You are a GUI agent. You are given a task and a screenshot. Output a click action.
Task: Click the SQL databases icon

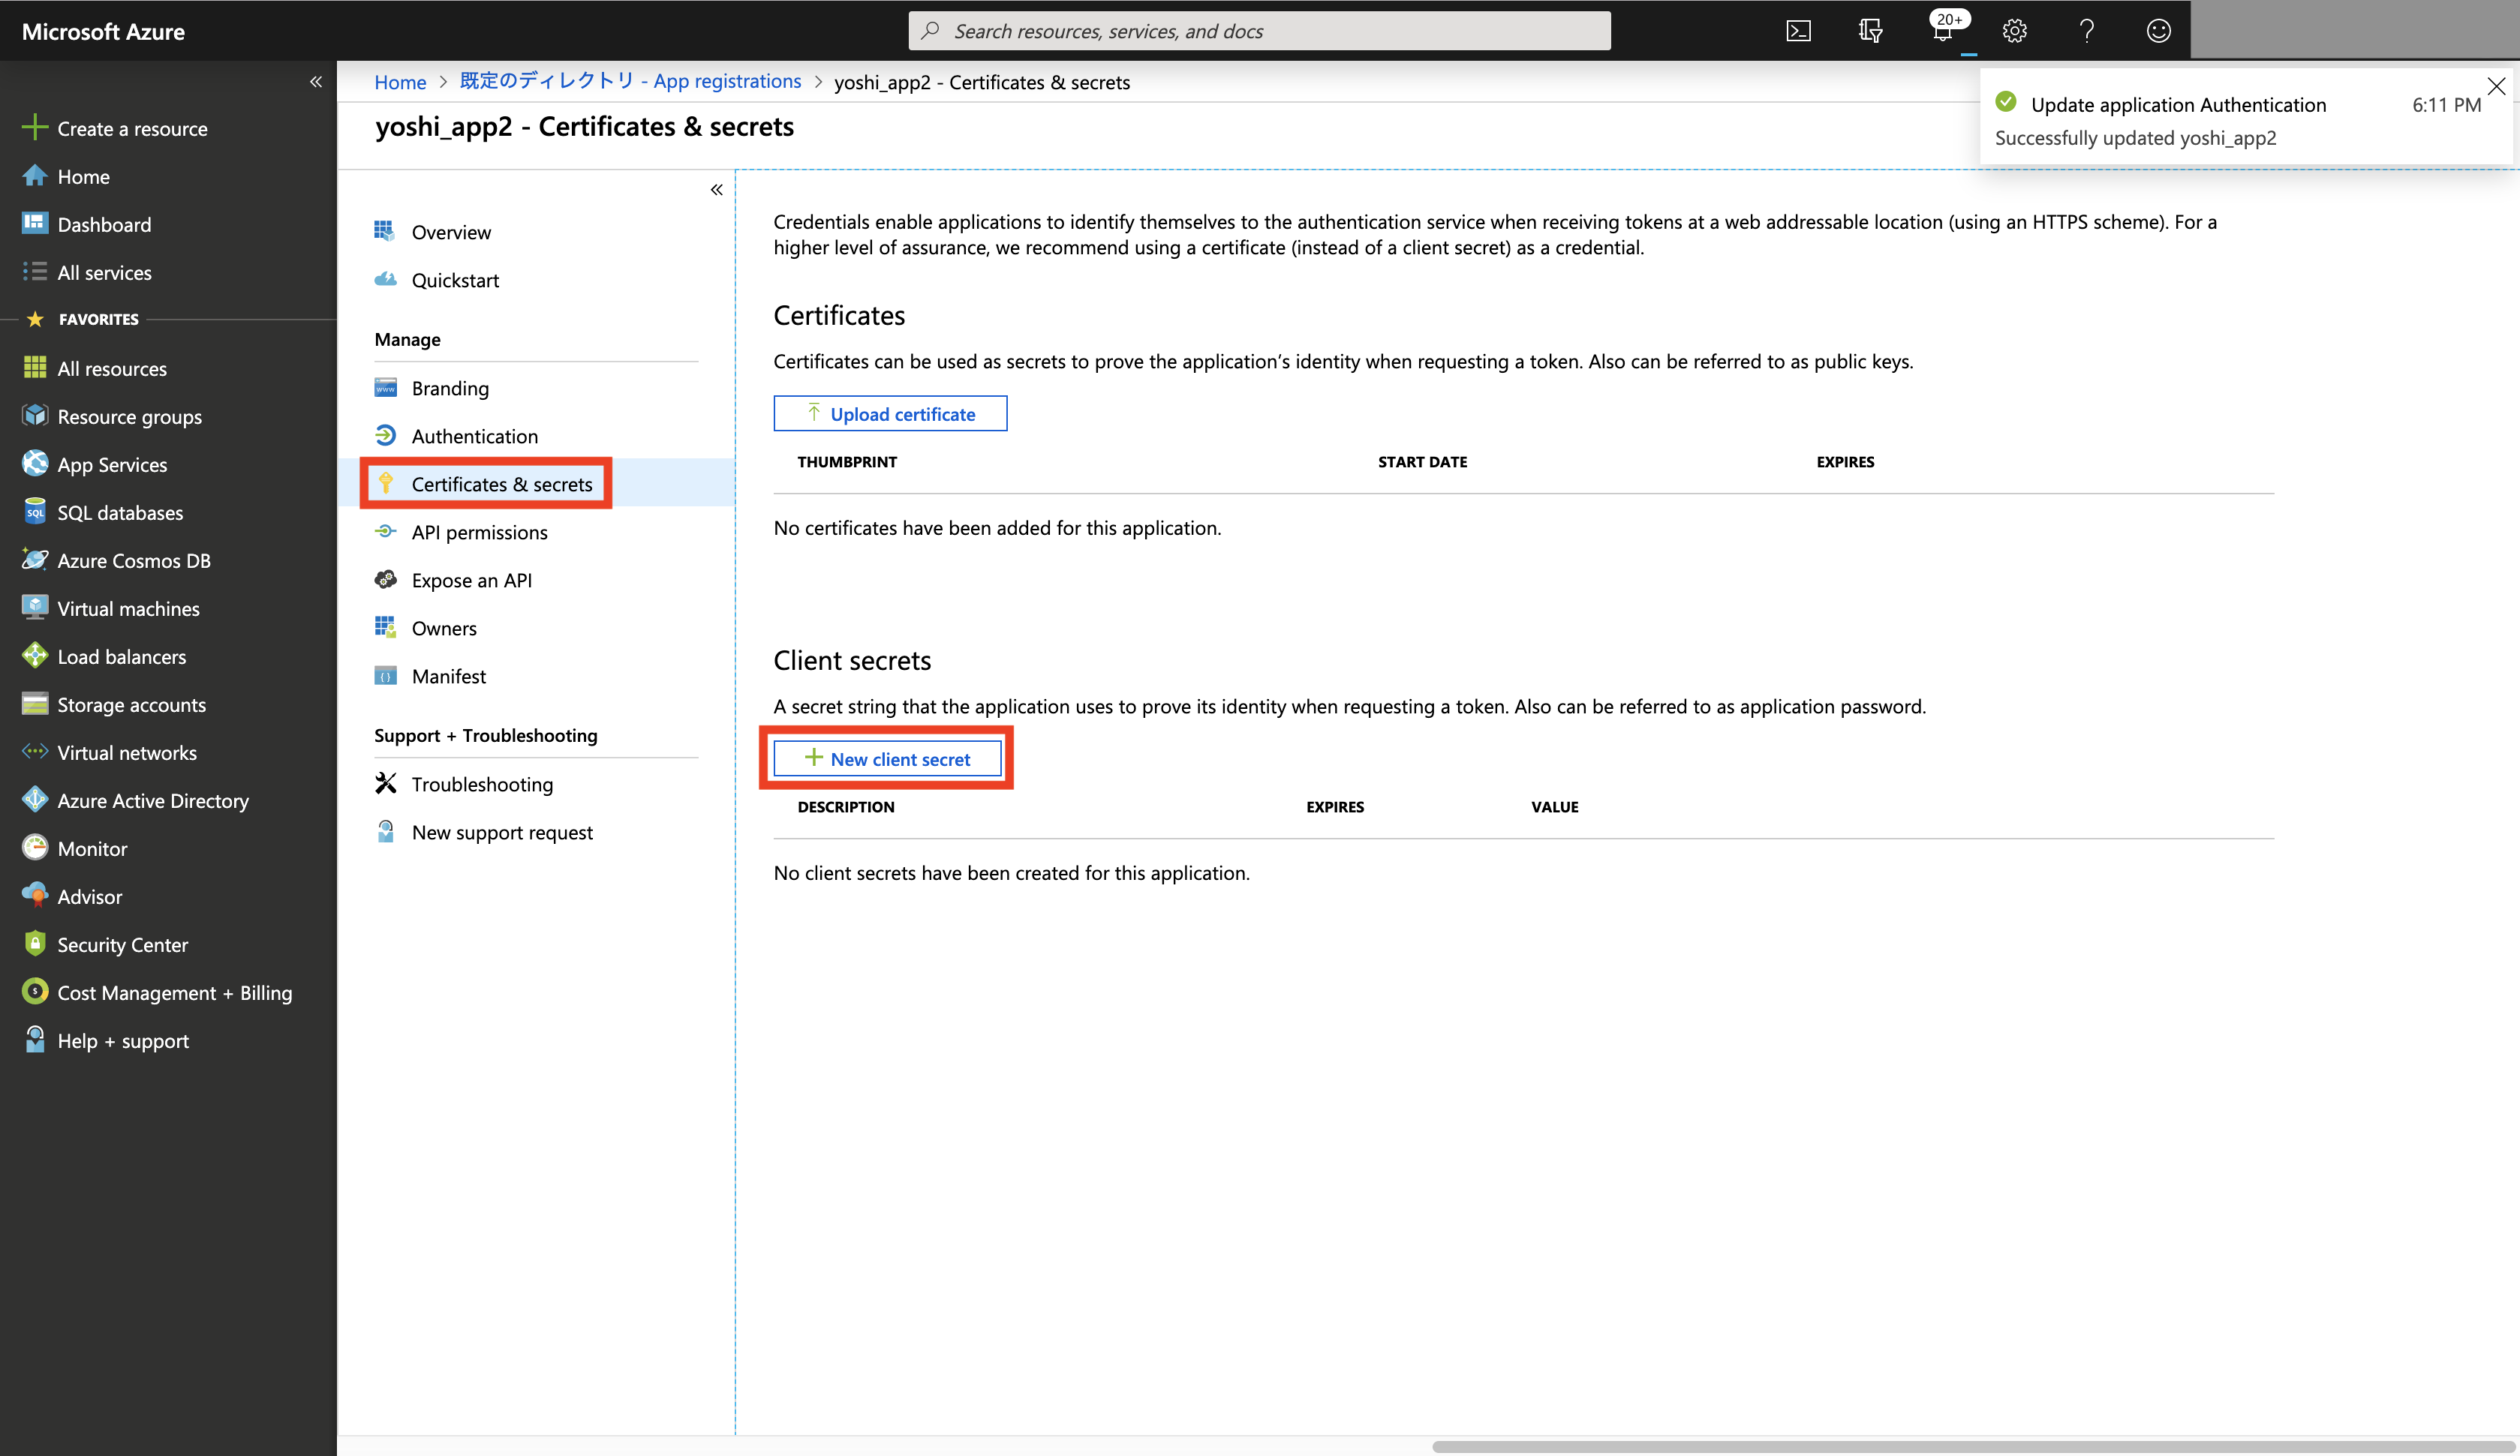point(35,512)
